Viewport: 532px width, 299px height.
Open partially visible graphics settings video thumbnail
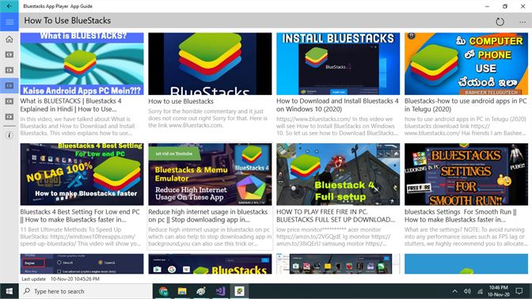[x=82, y=263]
